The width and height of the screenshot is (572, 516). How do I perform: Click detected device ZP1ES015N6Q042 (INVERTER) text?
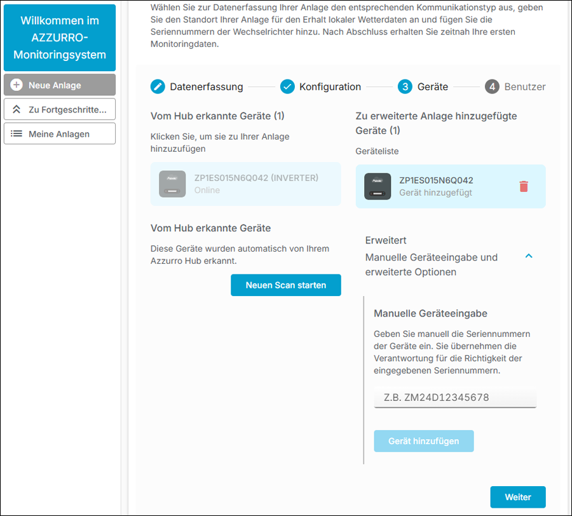pyautogui.click(x=256, y=177)
